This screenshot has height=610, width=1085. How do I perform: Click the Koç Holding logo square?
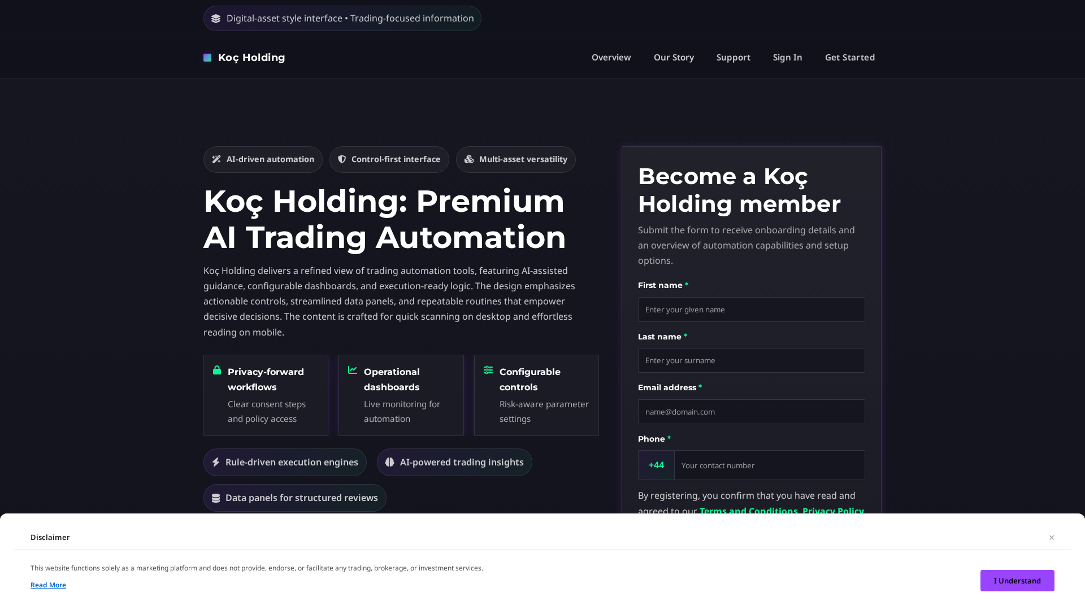click(207, 57)
